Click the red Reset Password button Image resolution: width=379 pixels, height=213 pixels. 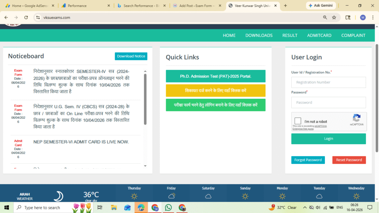click(349, 160)
